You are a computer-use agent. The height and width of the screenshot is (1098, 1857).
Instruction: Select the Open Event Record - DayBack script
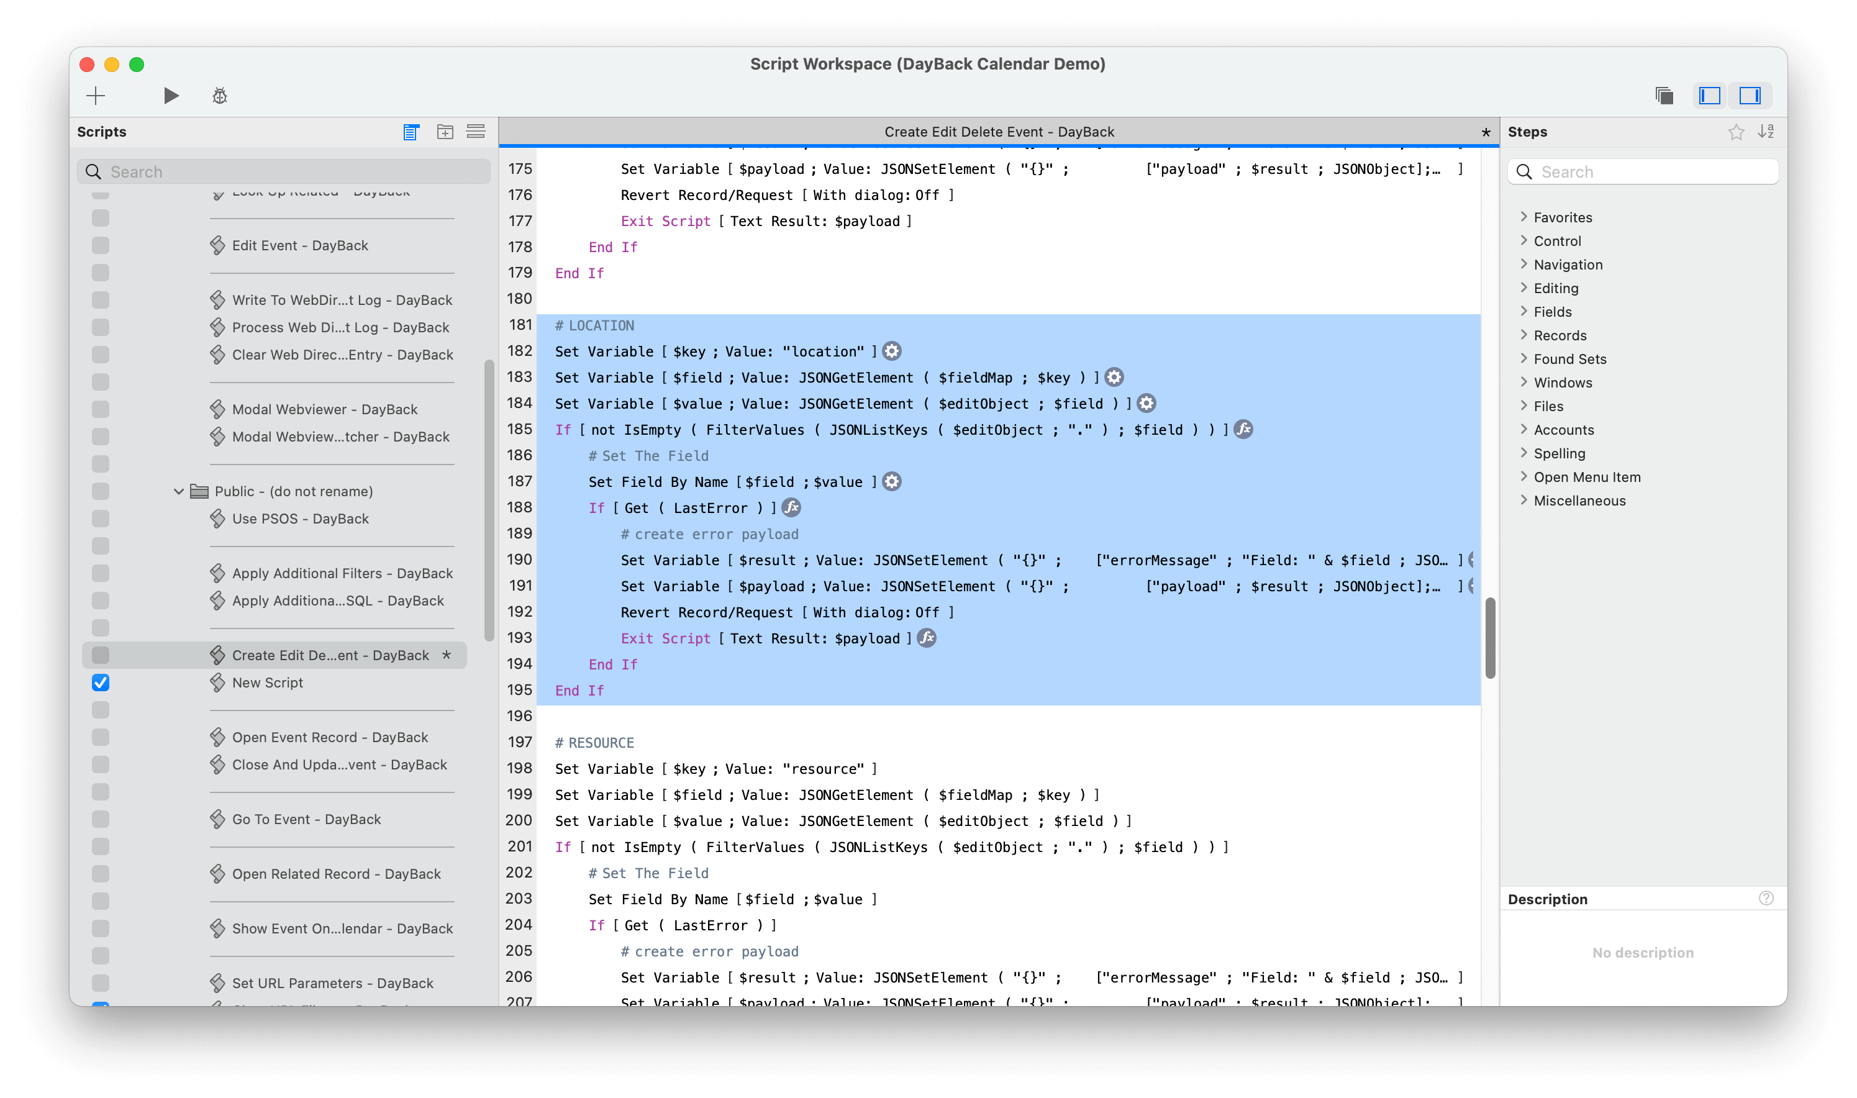pos(329,737)
